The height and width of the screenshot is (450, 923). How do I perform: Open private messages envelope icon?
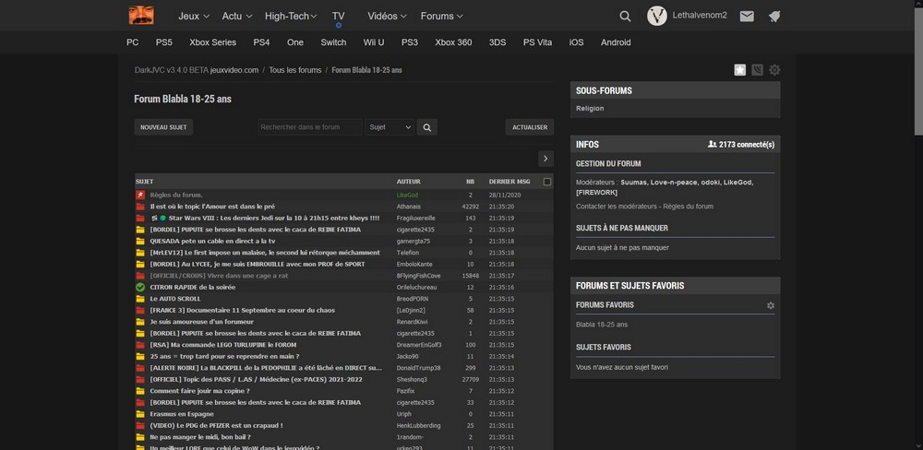pos(747,16)
